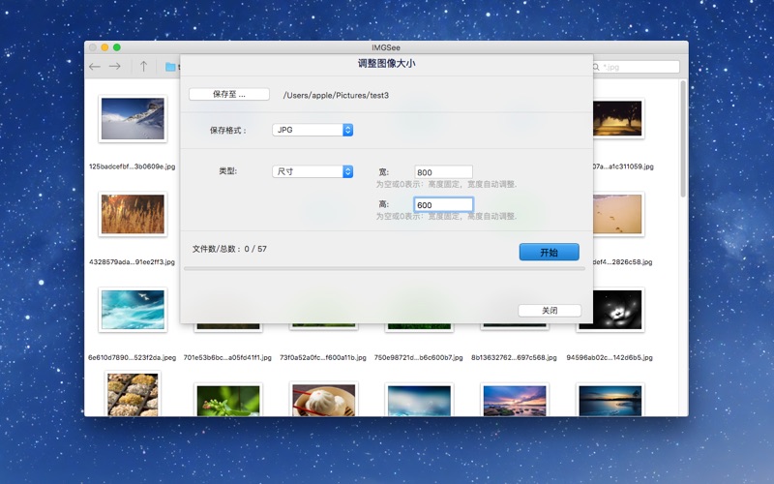
Task: Click the green zoom window button
Action: [117, 47]
